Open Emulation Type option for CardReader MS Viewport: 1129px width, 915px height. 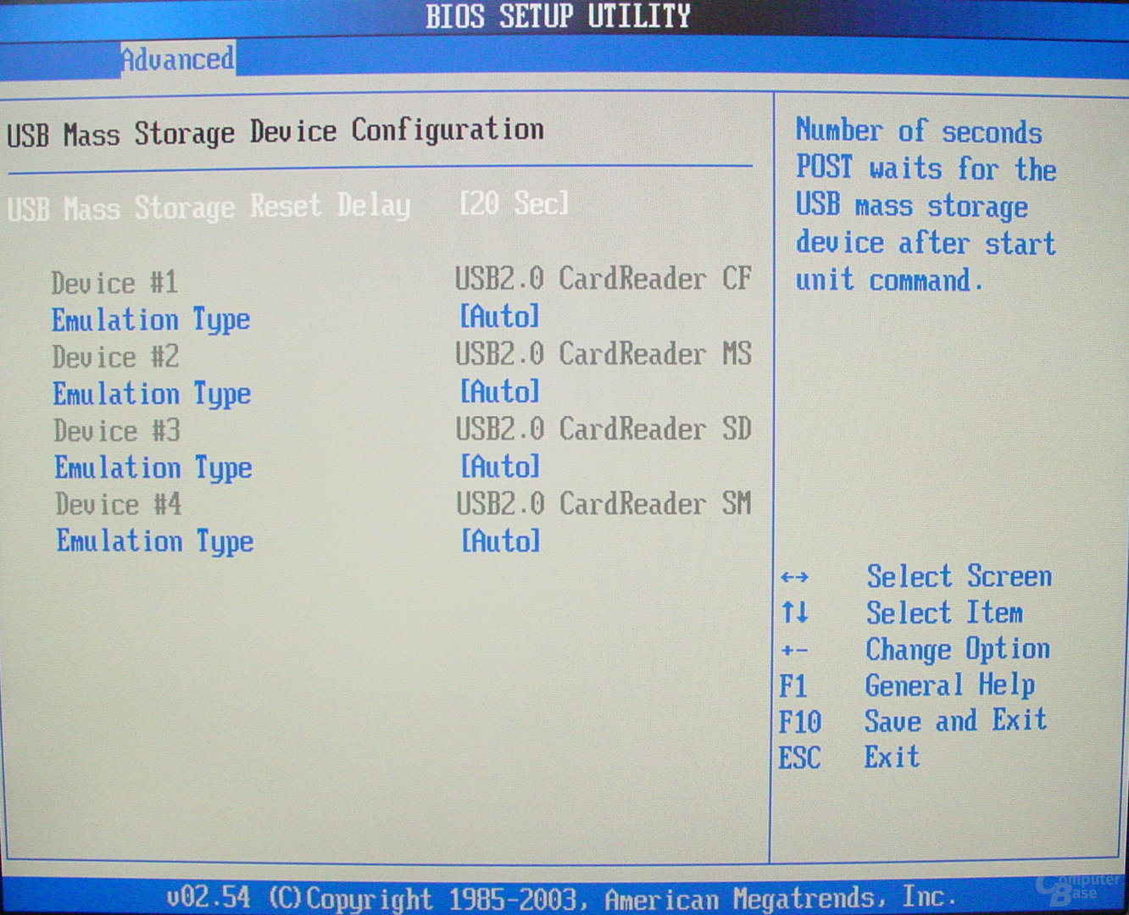(499, 391)
